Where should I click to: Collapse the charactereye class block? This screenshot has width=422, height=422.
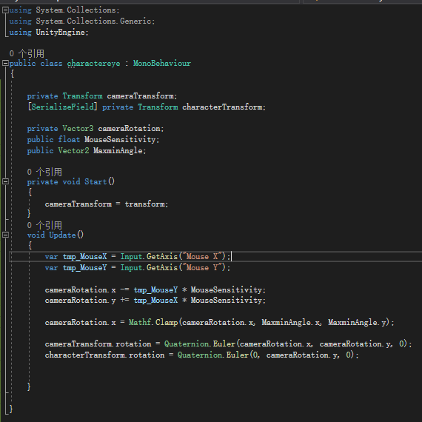click(x=5, y=63)
